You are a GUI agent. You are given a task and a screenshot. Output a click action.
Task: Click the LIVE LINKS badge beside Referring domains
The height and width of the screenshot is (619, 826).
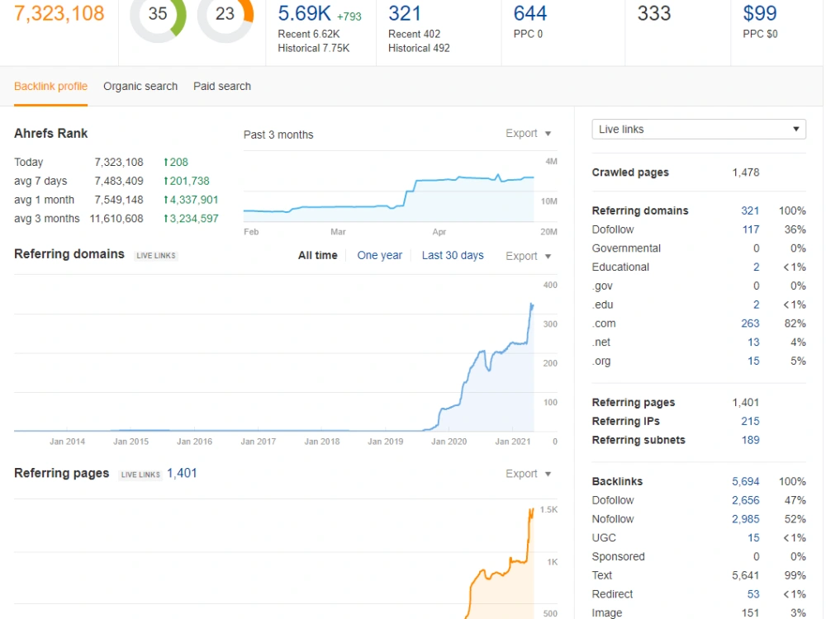click(156, 256)
